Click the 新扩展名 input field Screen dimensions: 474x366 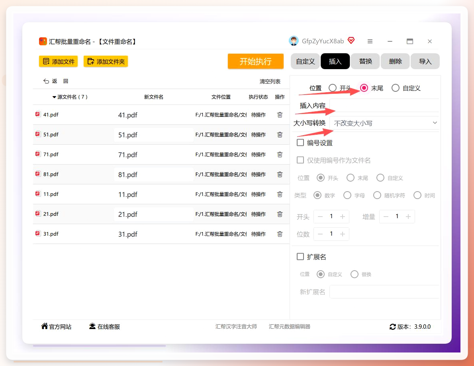coord(384,292)
